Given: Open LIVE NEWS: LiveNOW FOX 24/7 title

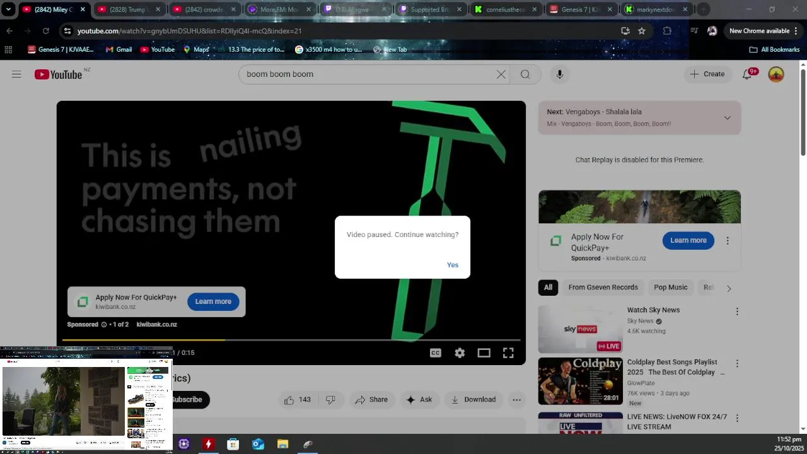Looking at the screenshot, I should tap(676, 422).
